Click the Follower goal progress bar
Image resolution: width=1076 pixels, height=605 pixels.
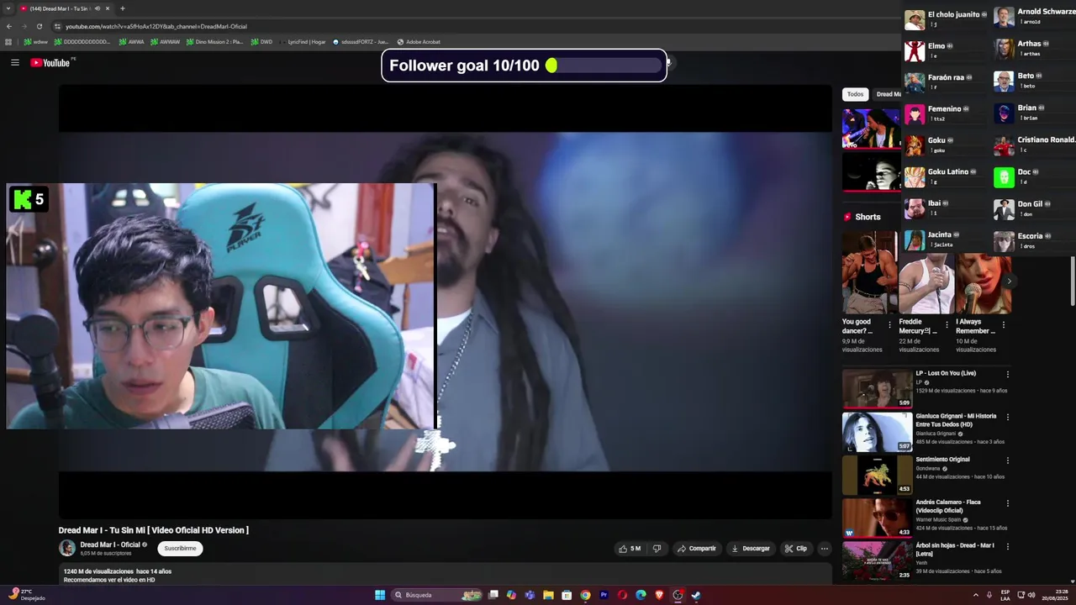point(604,66)
